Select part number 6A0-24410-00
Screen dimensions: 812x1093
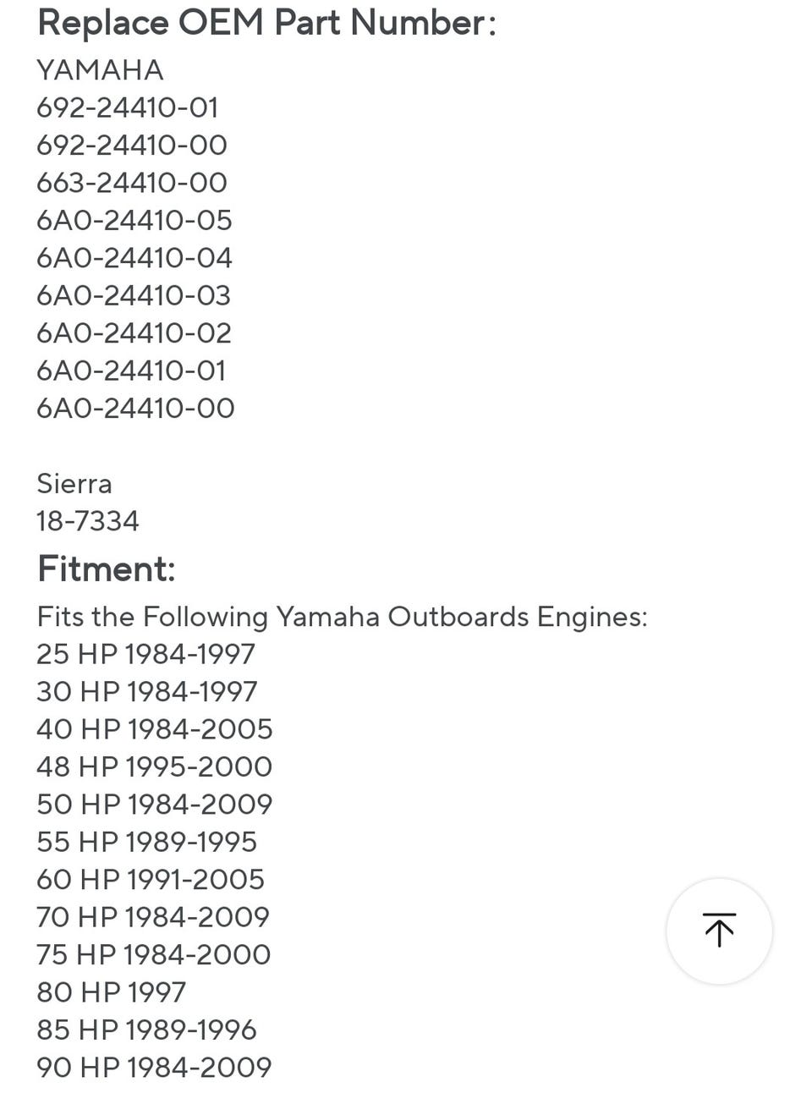coord(135,408)
